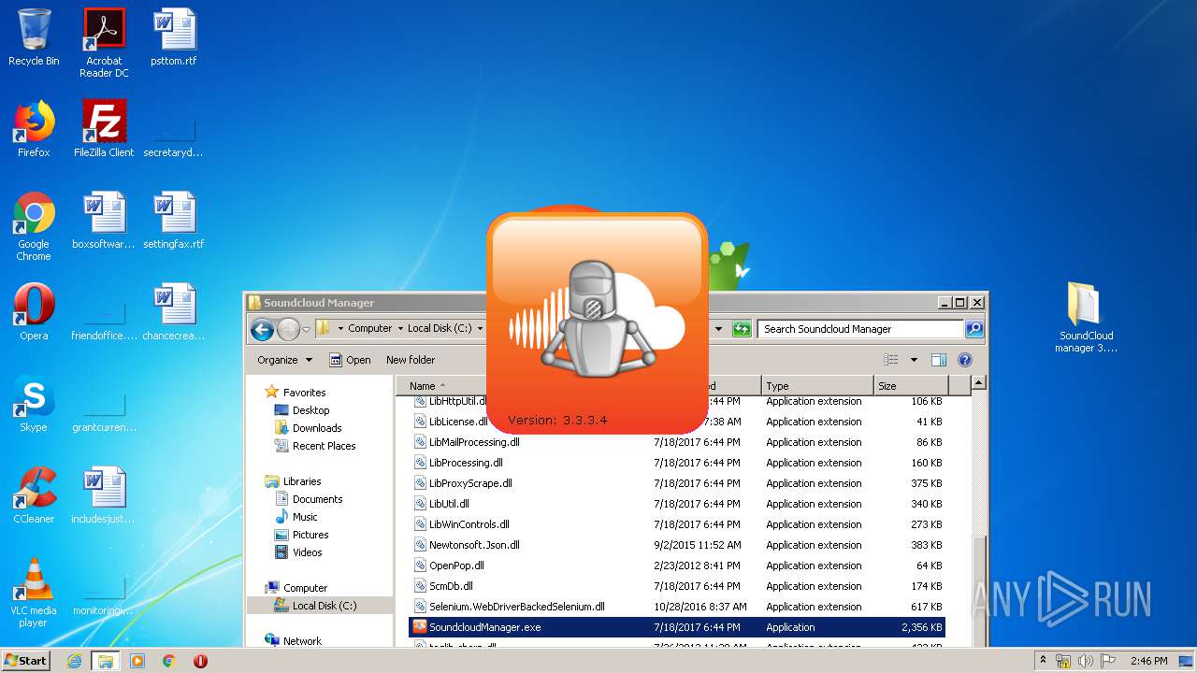Click the network tray icon
Screen dimensions: 1197x673
pyautogui.click(x=1064, y=661)
